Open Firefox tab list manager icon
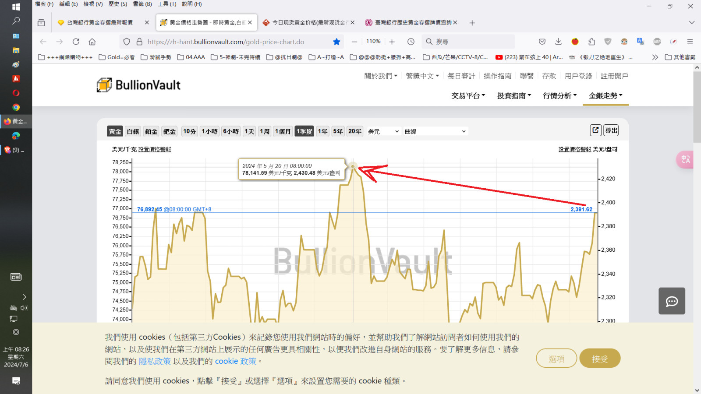The image size is (701, 394). click(x=41, y=23)
